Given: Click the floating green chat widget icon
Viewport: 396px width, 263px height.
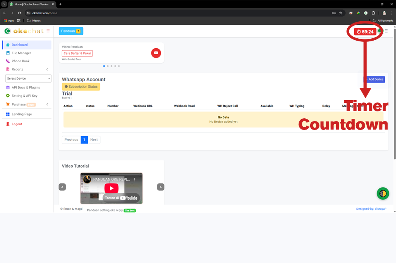Looking at the screenshot, I should [x=382, y=193].
